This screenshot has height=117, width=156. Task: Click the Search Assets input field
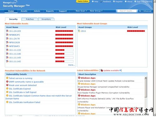pyautogui.click(x=127, y=11)
